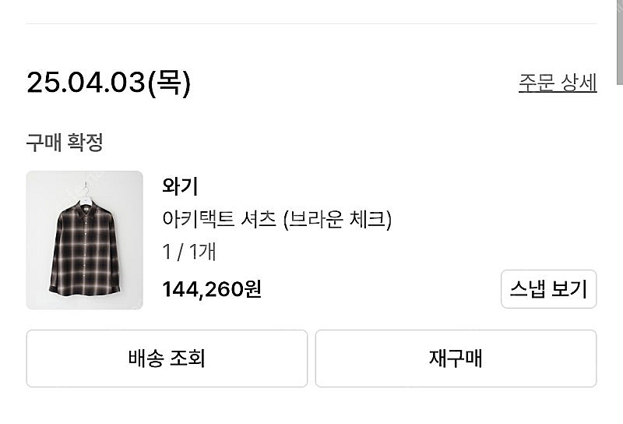Open the 주문 상세 order details link
This screenshot has height=424, width=623.
pyautogui.click(x=557, y=83)
